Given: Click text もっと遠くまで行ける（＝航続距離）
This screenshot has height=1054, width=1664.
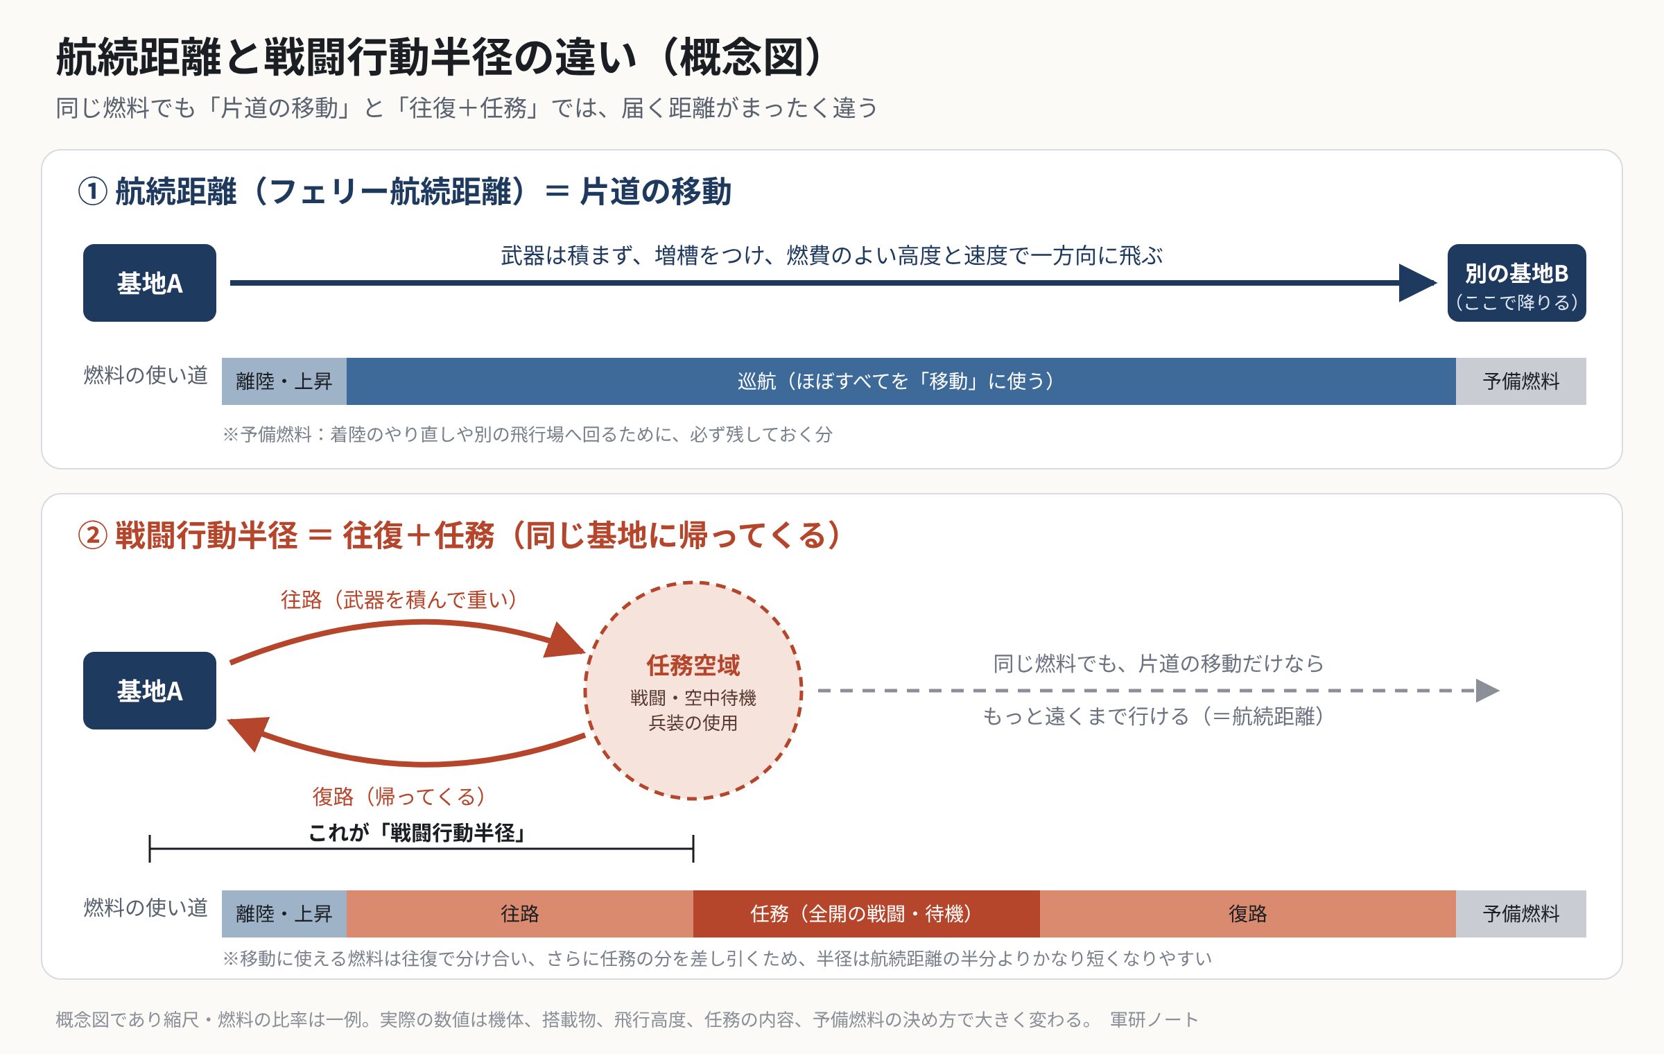Looking at the screenshot, I should coord(1154,716).
